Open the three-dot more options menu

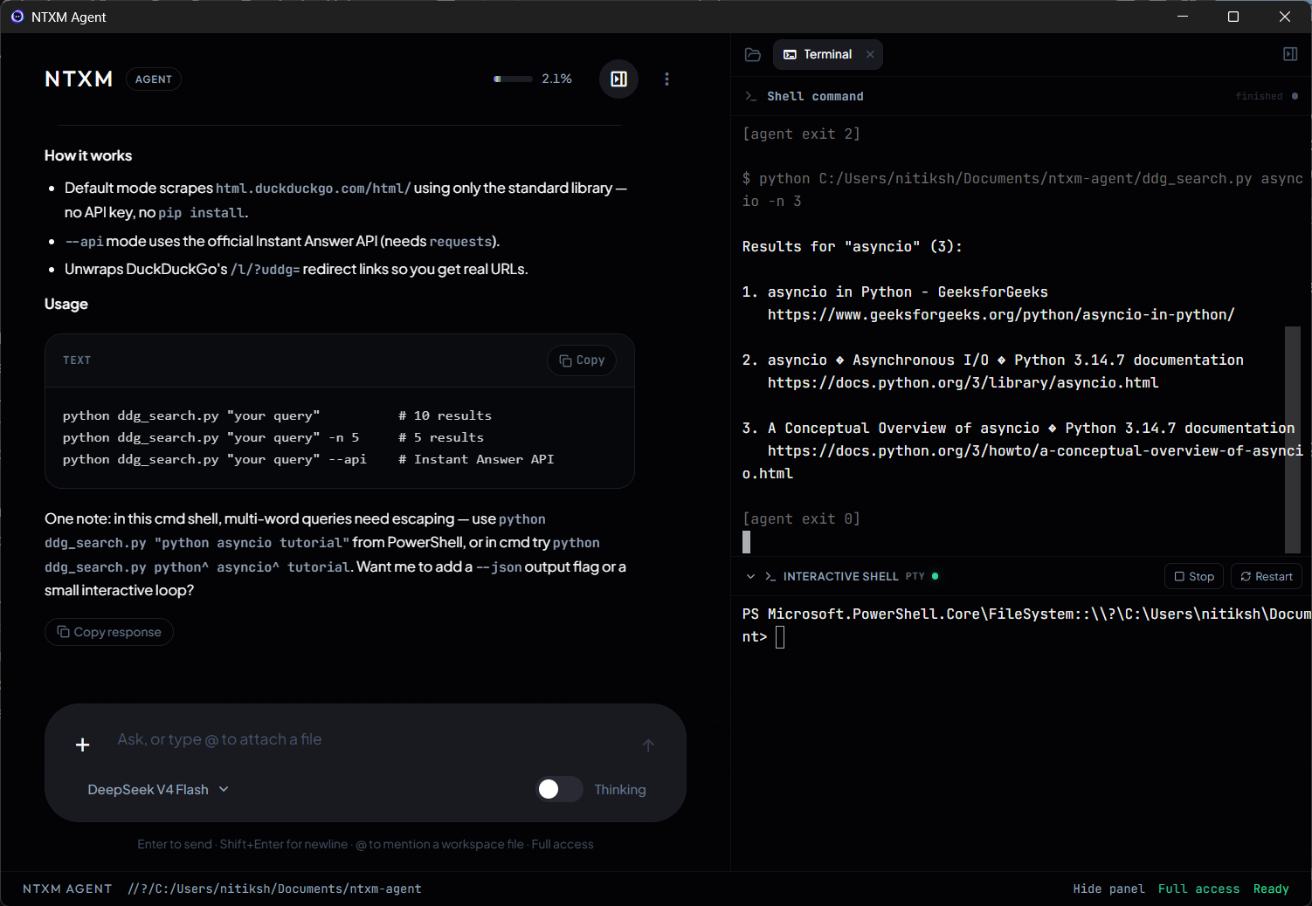(x=667, y=79)
